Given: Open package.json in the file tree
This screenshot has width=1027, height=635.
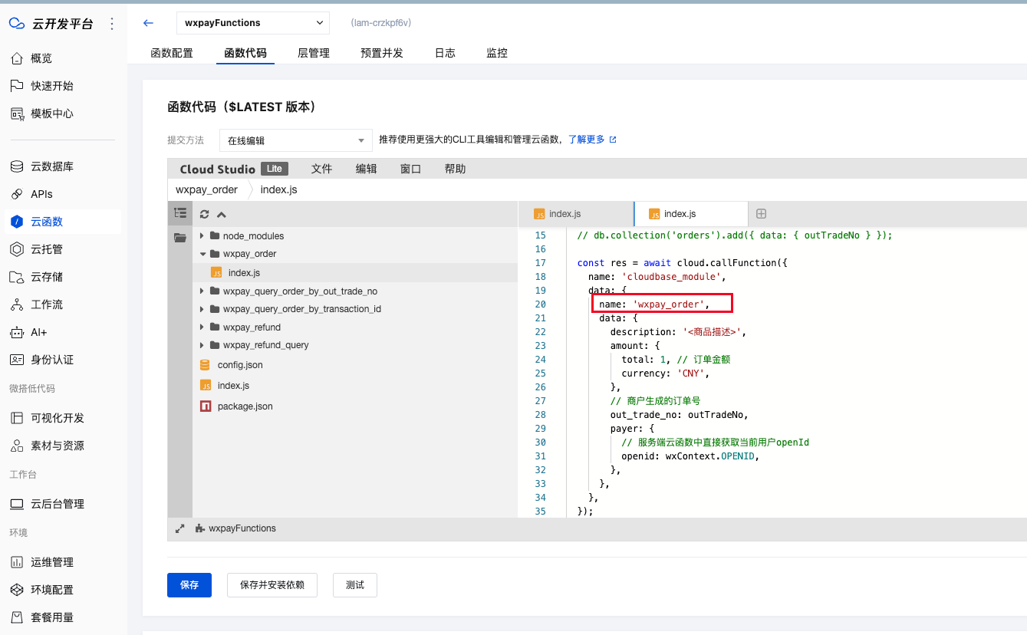Looking at the screenshot, I should 245,406.
